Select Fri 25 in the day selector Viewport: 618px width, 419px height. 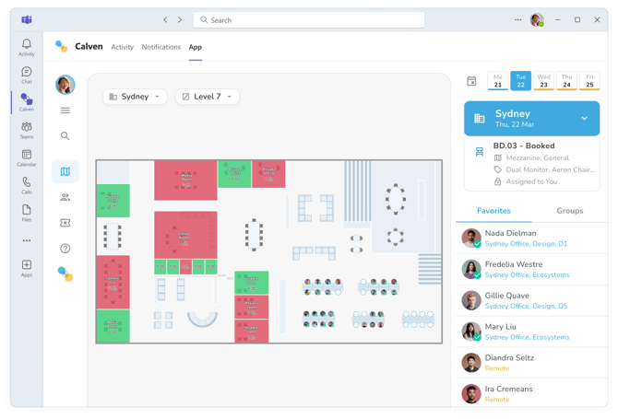tap(589, 81)
